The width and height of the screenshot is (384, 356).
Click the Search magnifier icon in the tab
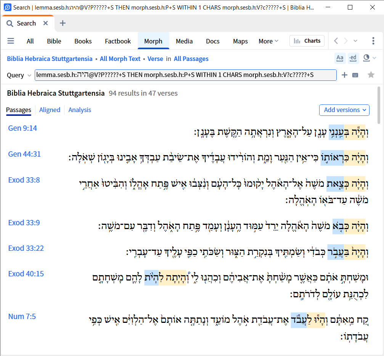[x=10, y=24]
